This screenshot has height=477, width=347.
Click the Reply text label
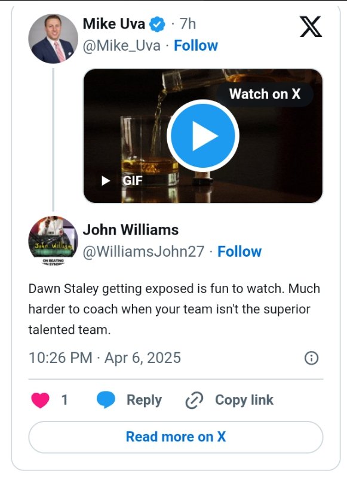coord(144,400)
